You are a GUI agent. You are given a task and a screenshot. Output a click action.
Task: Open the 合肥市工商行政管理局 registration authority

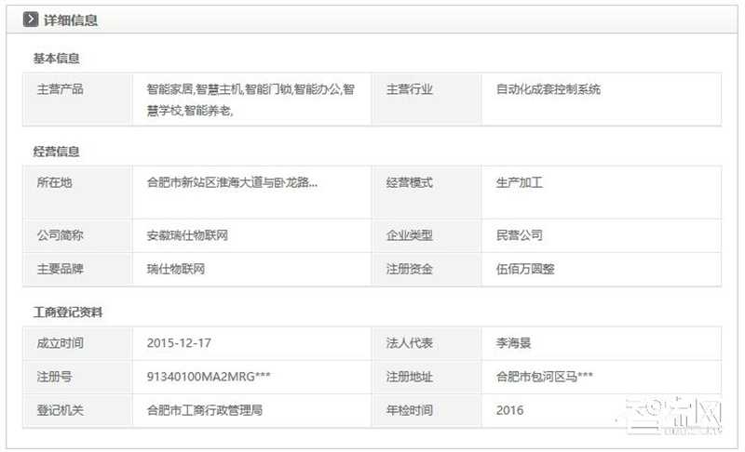point(204,410)
